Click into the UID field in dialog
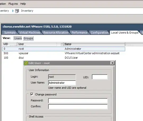143x121 pixels. click(x=100, y=77)
